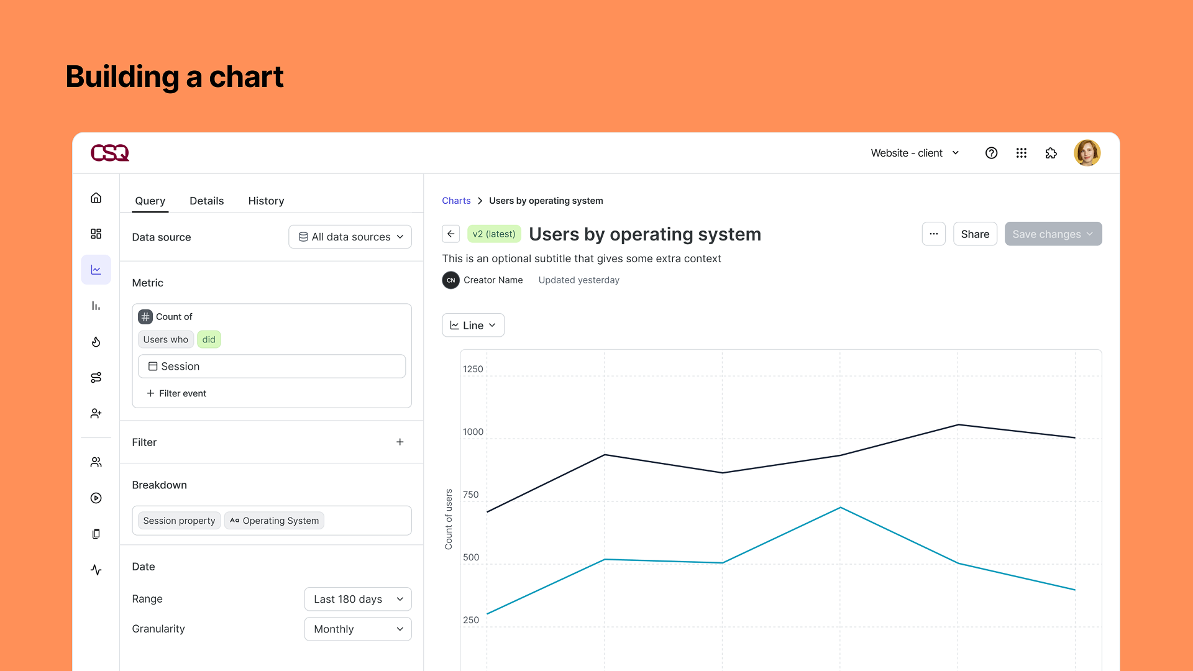This screenshot has width=1193, height=671.
Task: Expand the Save changes dropdown arrow
Action: [x=1090, y=234]
